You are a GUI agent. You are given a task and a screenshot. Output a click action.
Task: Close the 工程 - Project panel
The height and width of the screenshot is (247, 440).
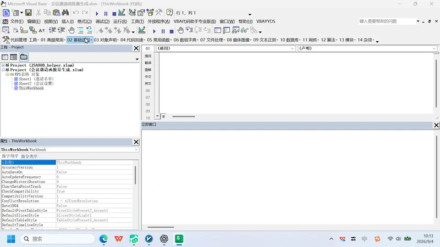coord(136,48)
